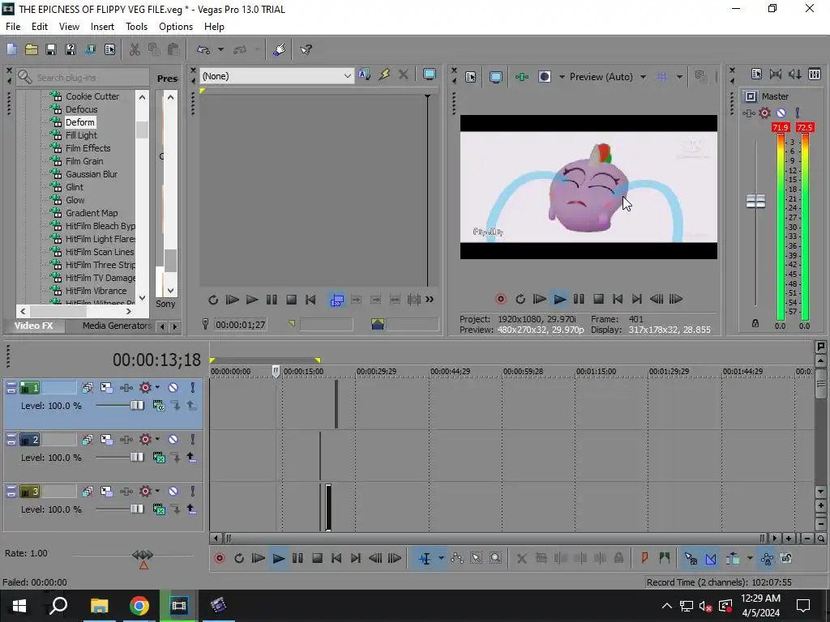
Task: Mute the Master bus output
Action: [781, 113]
